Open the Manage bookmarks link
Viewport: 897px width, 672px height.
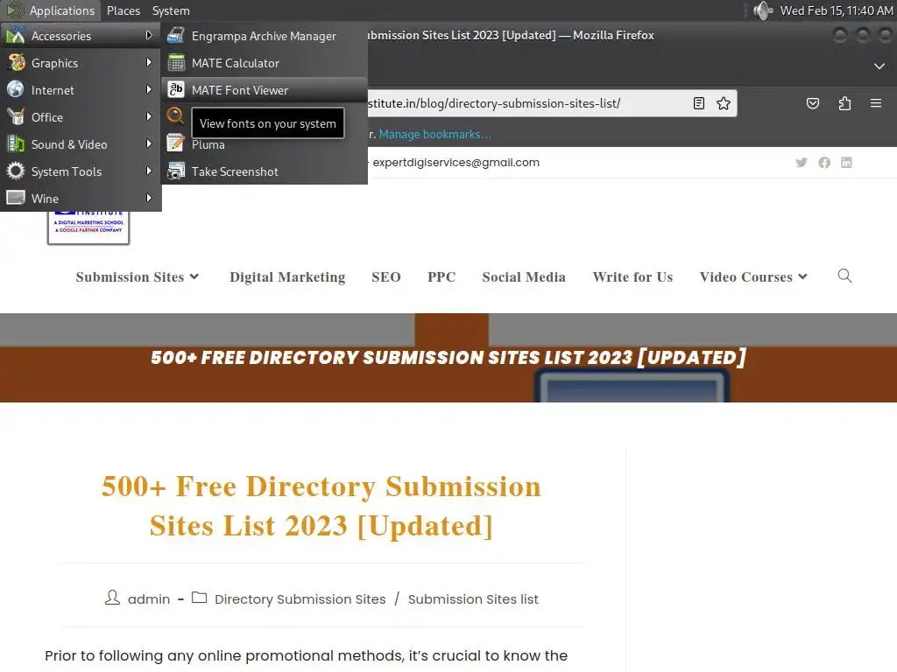pos(434,134)
